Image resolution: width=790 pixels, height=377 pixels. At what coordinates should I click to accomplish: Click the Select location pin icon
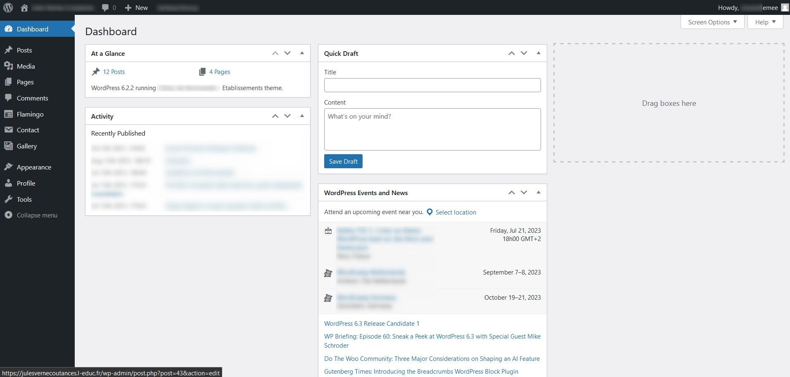(429, 212)
